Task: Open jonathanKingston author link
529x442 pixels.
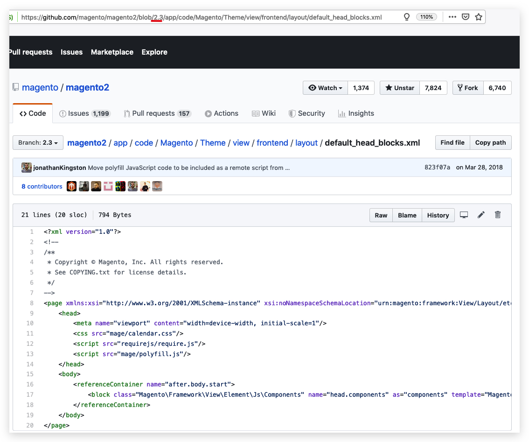Action: tap(59, 168)
